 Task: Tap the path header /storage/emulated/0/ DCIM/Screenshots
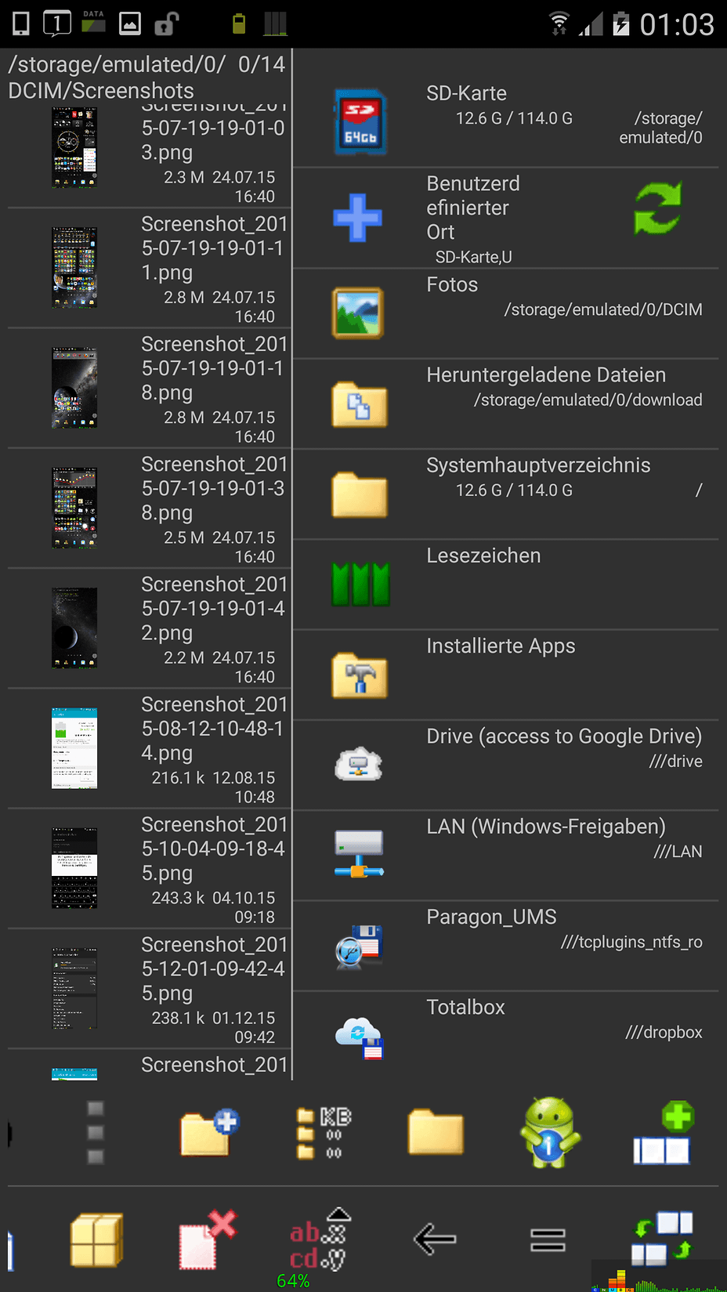point(146,77)
